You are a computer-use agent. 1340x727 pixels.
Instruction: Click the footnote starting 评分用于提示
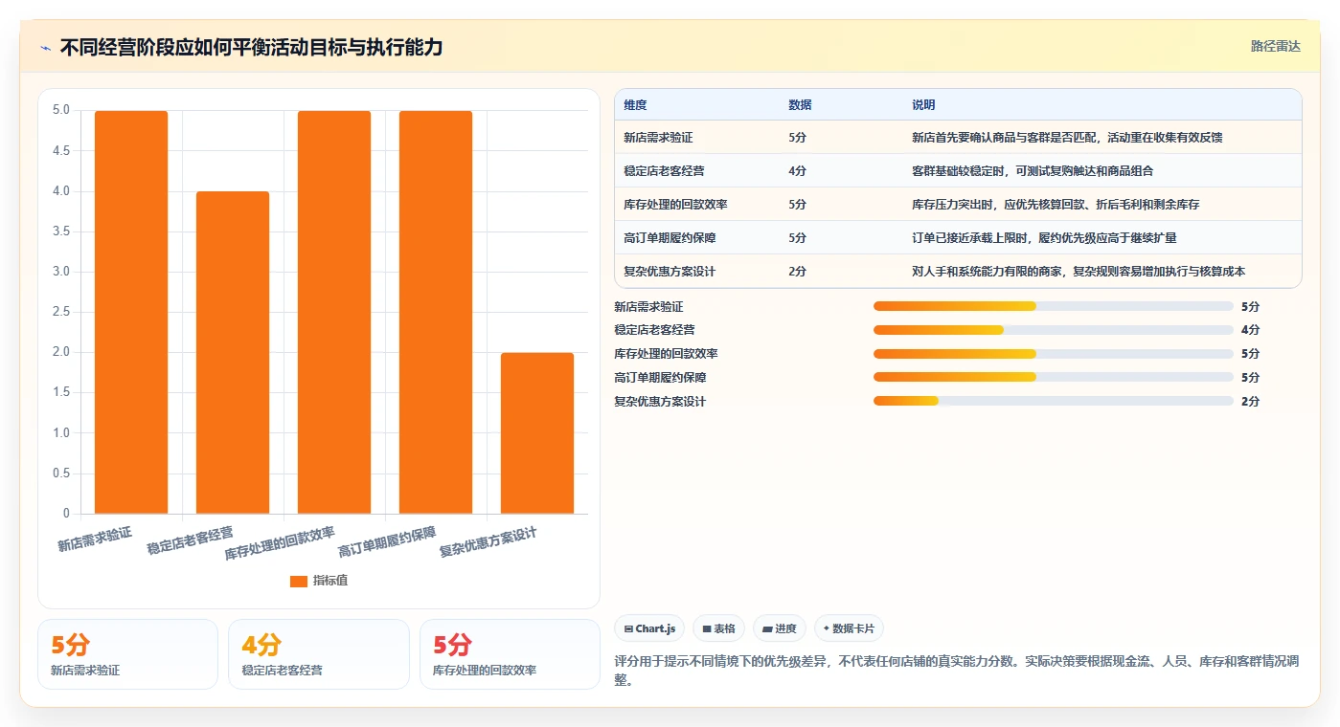pos(956,670)
